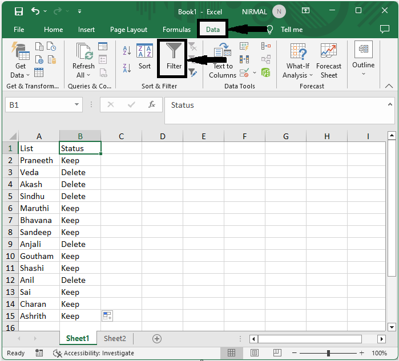Sort A to Z ascending

click(x=127, y=50)
